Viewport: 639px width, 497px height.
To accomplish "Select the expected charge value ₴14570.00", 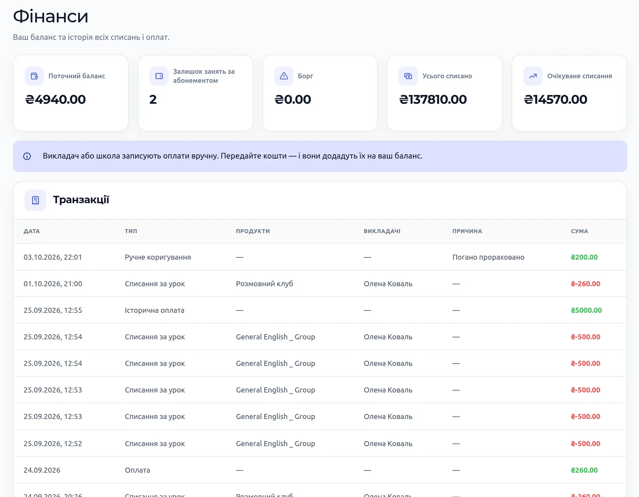I will [x=556, y=99].
